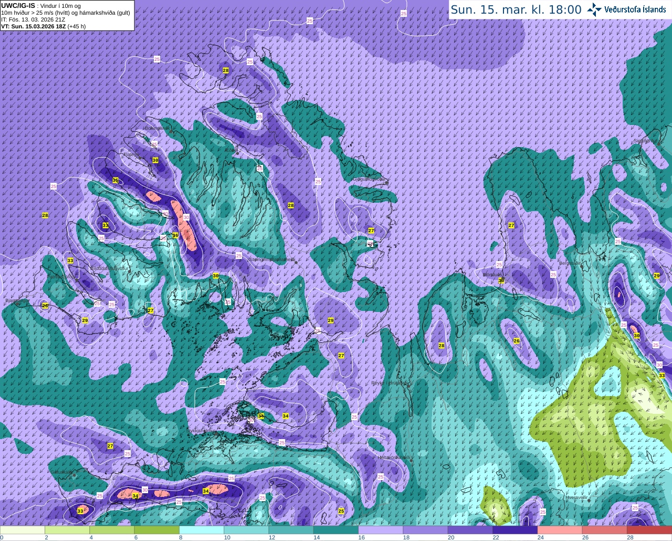Click the yellow 25 gust label
This screenshot has height=541, width=672.
341,511
